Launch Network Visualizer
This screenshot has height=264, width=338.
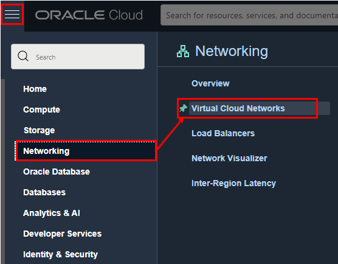click(229, 158)
